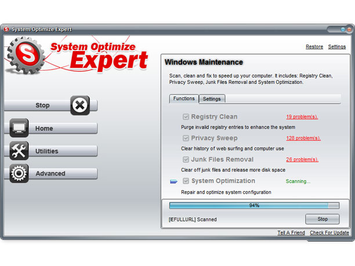
Task: Open Home via the monitor icon
Action: pyautogui.click(x=19, y=128)
